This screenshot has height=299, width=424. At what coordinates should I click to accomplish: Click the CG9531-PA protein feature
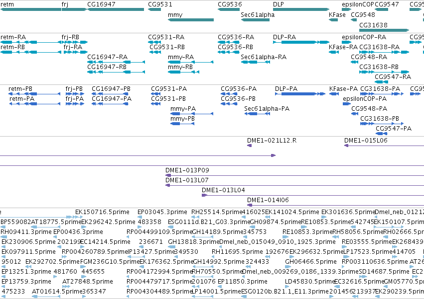(156, 94)
